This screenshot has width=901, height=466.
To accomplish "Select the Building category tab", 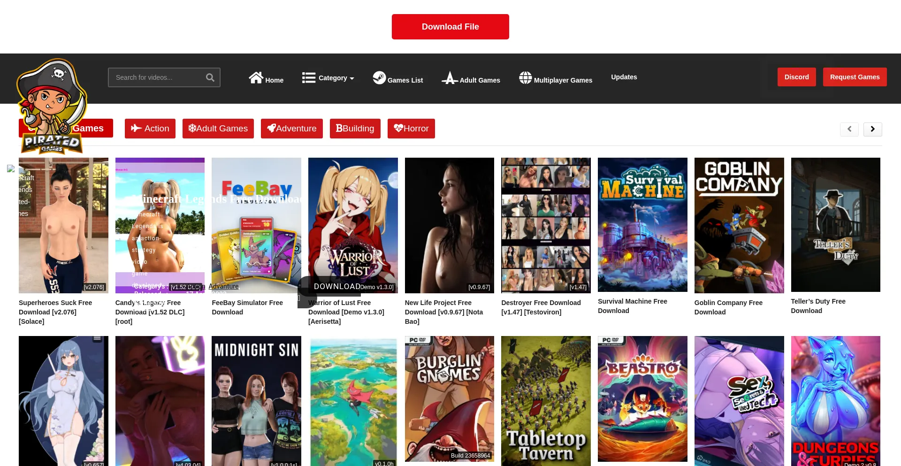I will point(355,129).
